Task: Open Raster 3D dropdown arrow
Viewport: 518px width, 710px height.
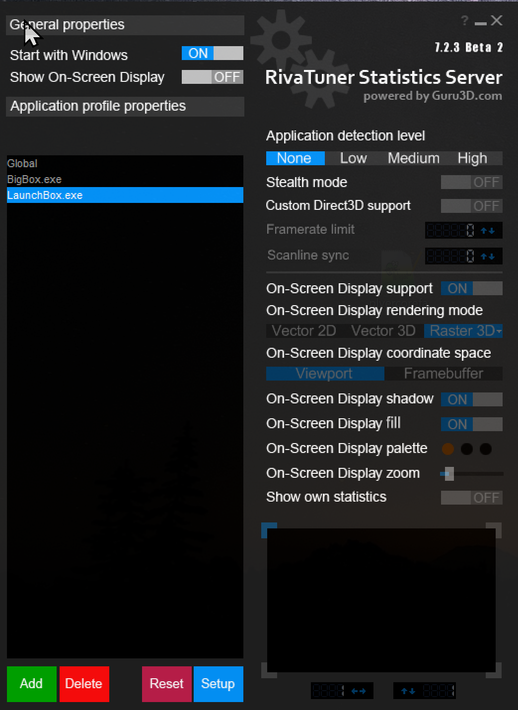Action: (x=499, y=331)
